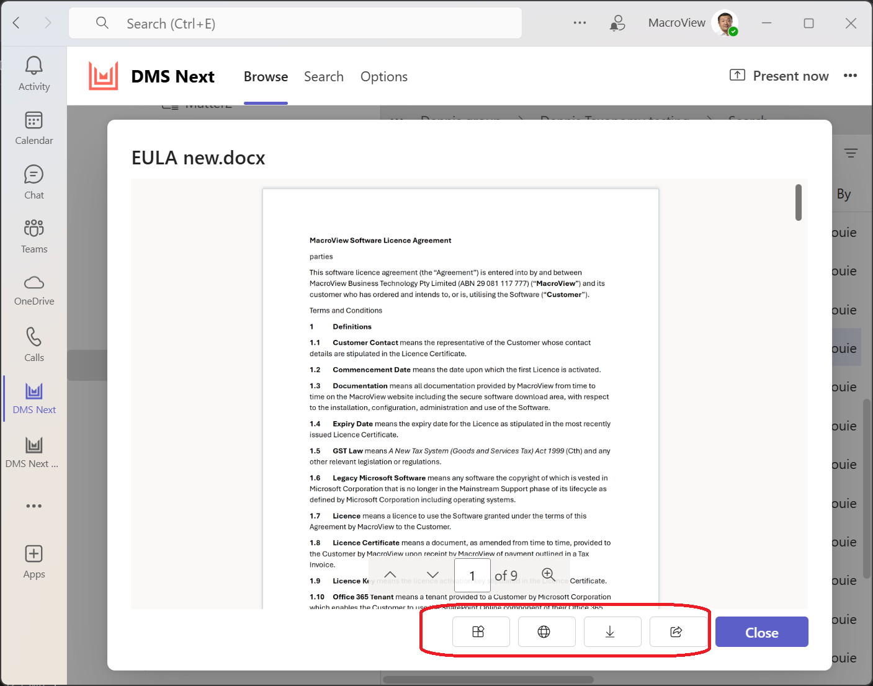Open Chat in the Teams sidebar
Image resolution: width=873 pixels, height=686 pixels.
coord(34,182)
